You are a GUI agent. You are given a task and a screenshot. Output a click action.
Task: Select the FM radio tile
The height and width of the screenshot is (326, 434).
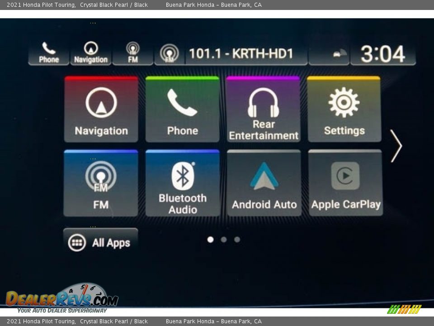point(101,183)
